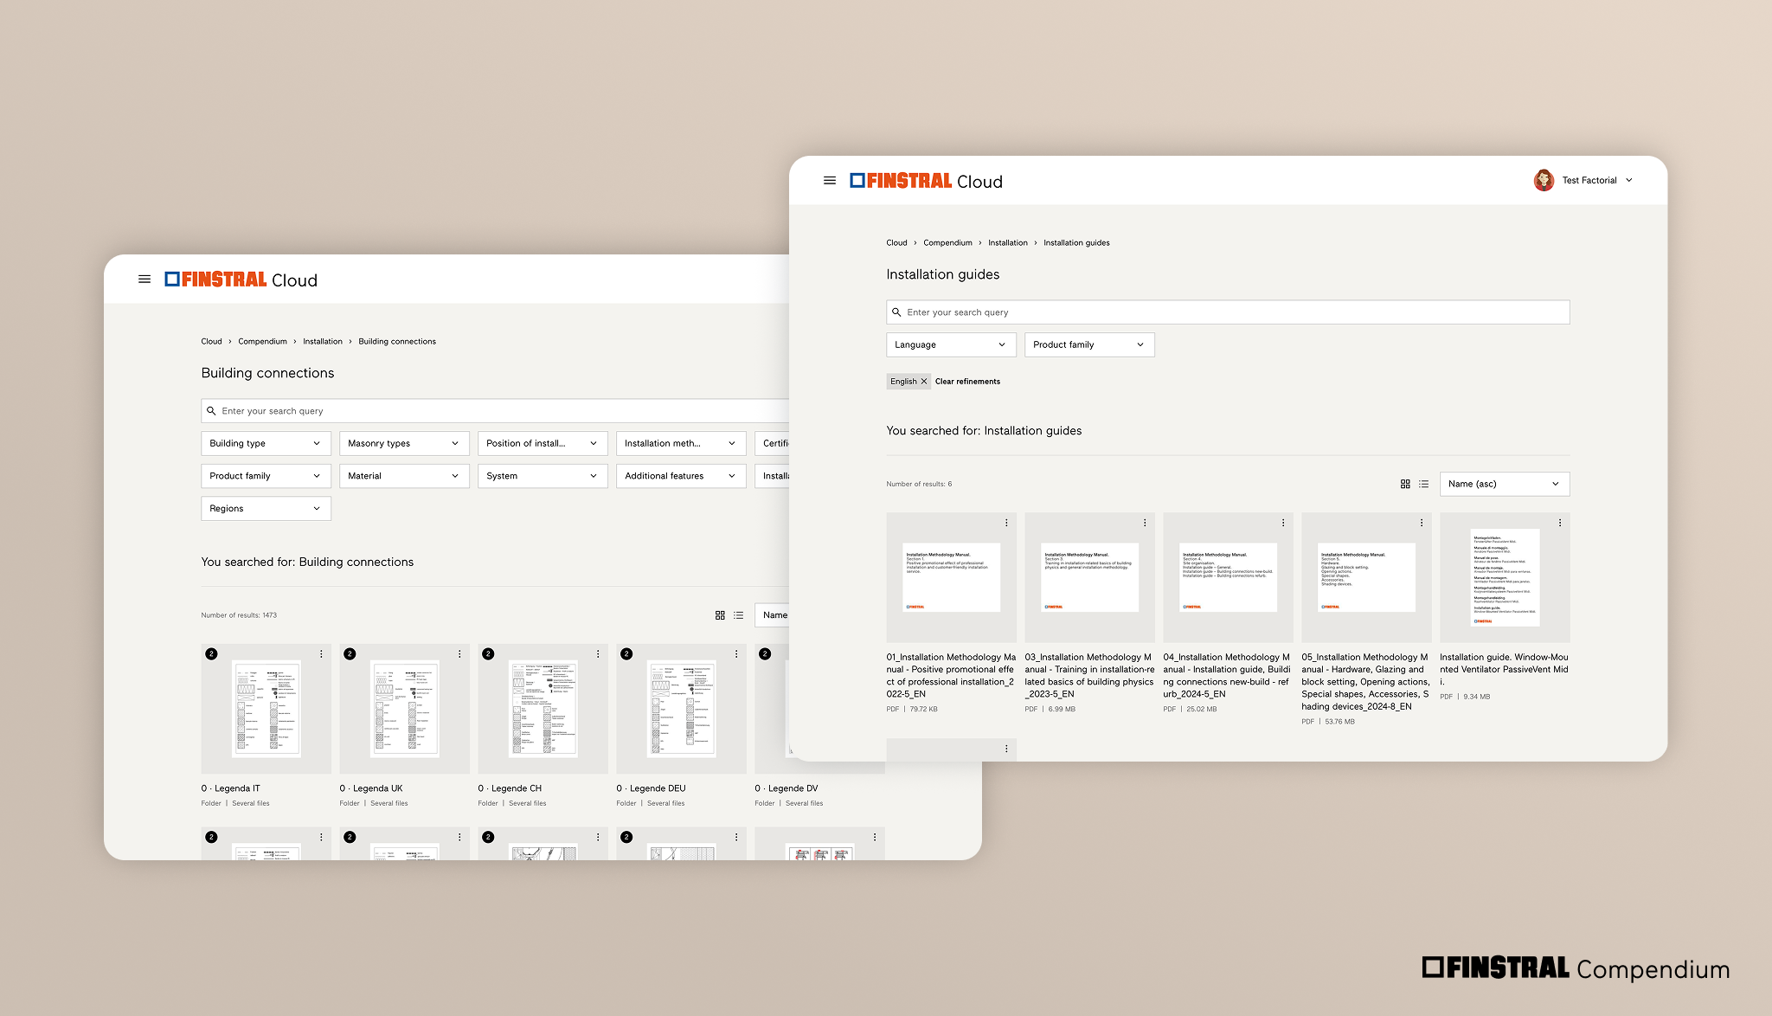
Task: Click Clear refinements
Action: [967, 382]
